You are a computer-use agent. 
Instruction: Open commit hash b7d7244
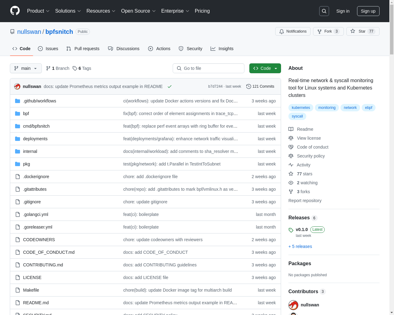[215, 86]
